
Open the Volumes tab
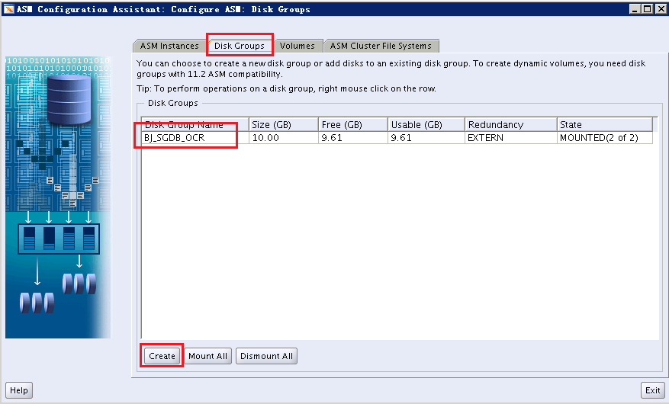[x=297, y=46]
